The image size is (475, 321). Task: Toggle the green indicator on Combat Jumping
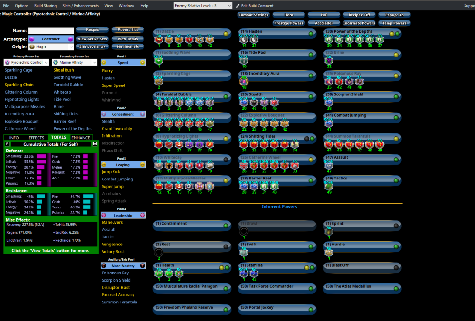[396, 118]
